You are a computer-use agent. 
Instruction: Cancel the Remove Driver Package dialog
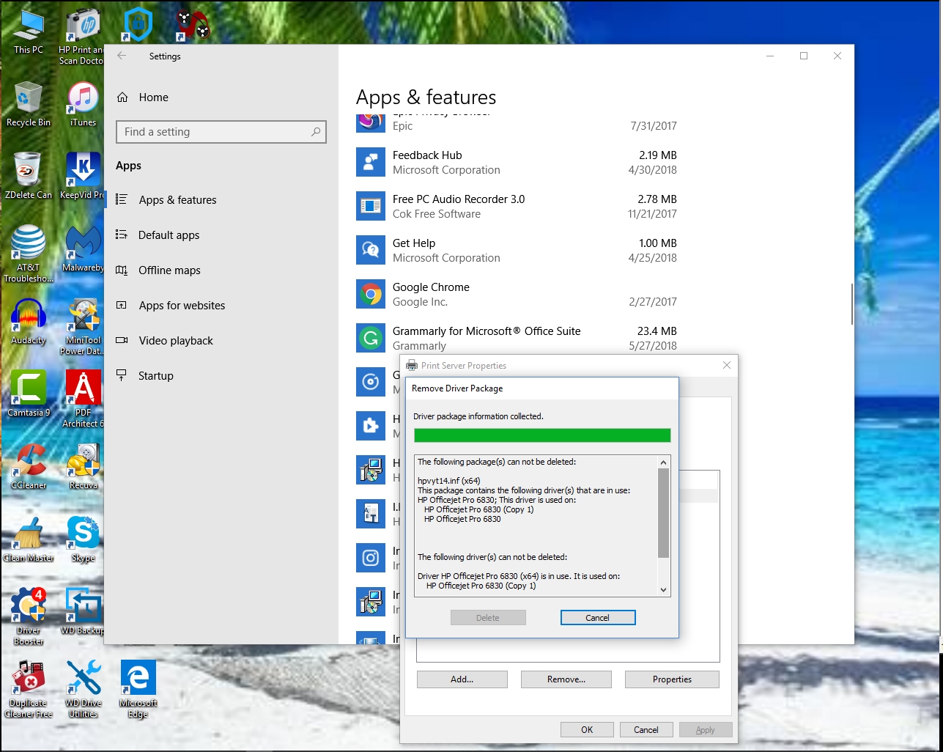click(597, 618)
